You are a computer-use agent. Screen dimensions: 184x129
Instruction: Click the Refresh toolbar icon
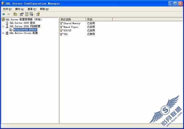point(27,14)
